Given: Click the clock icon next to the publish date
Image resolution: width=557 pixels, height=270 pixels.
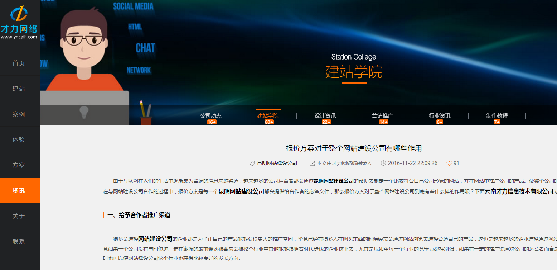Looking at the screenshot, I should click(x=383, y=163).
